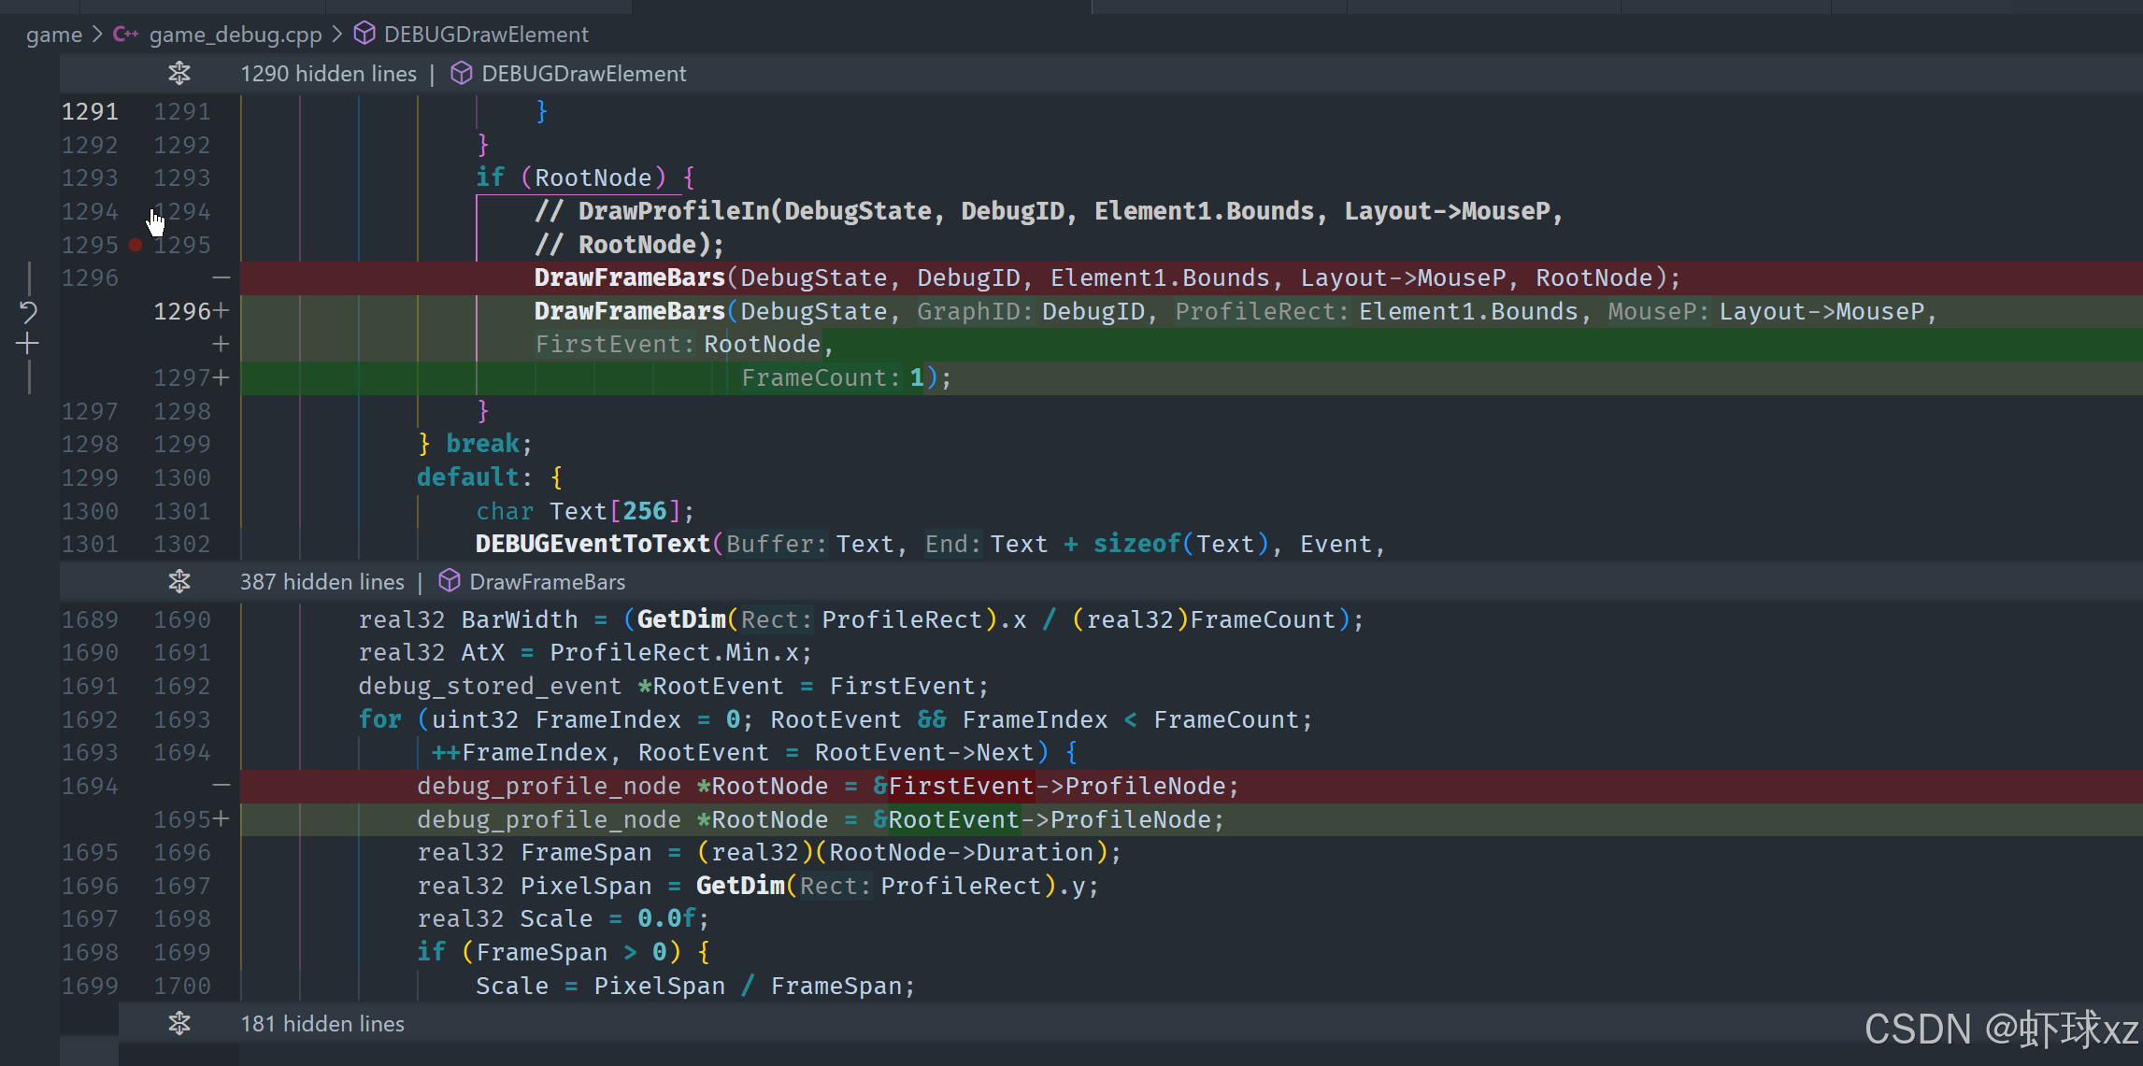2143x1066 pixels.
Task: Open the 'game' folder breadcrumb
Action: (x=53, y=35)
